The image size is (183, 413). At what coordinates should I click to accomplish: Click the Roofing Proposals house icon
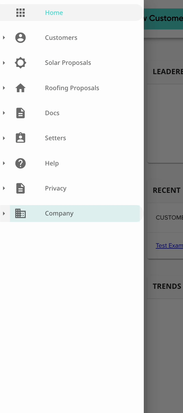click(20, 88)
